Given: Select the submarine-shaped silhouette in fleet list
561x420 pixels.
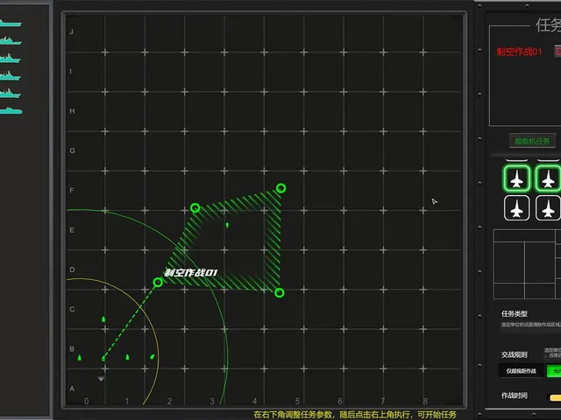Looking at the screenshot, I should [11, 111].
